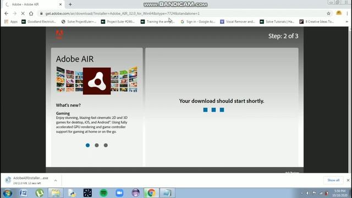Click the page vertical scrollbar
This screenshot has width=352, height=198.
[350, 100]
